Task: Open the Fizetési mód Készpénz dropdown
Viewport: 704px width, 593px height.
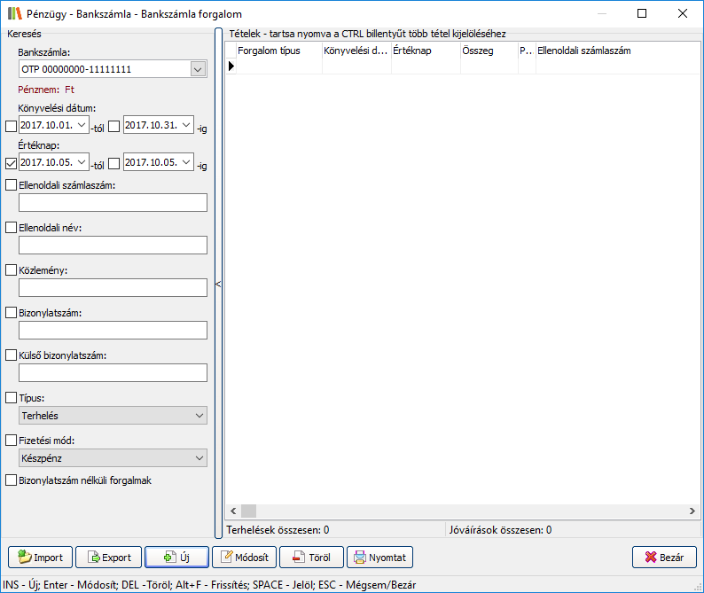Action: click(198, 458)
